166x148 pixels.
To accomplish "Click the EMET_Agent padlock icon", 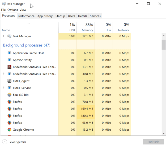I will click(9, 81).
